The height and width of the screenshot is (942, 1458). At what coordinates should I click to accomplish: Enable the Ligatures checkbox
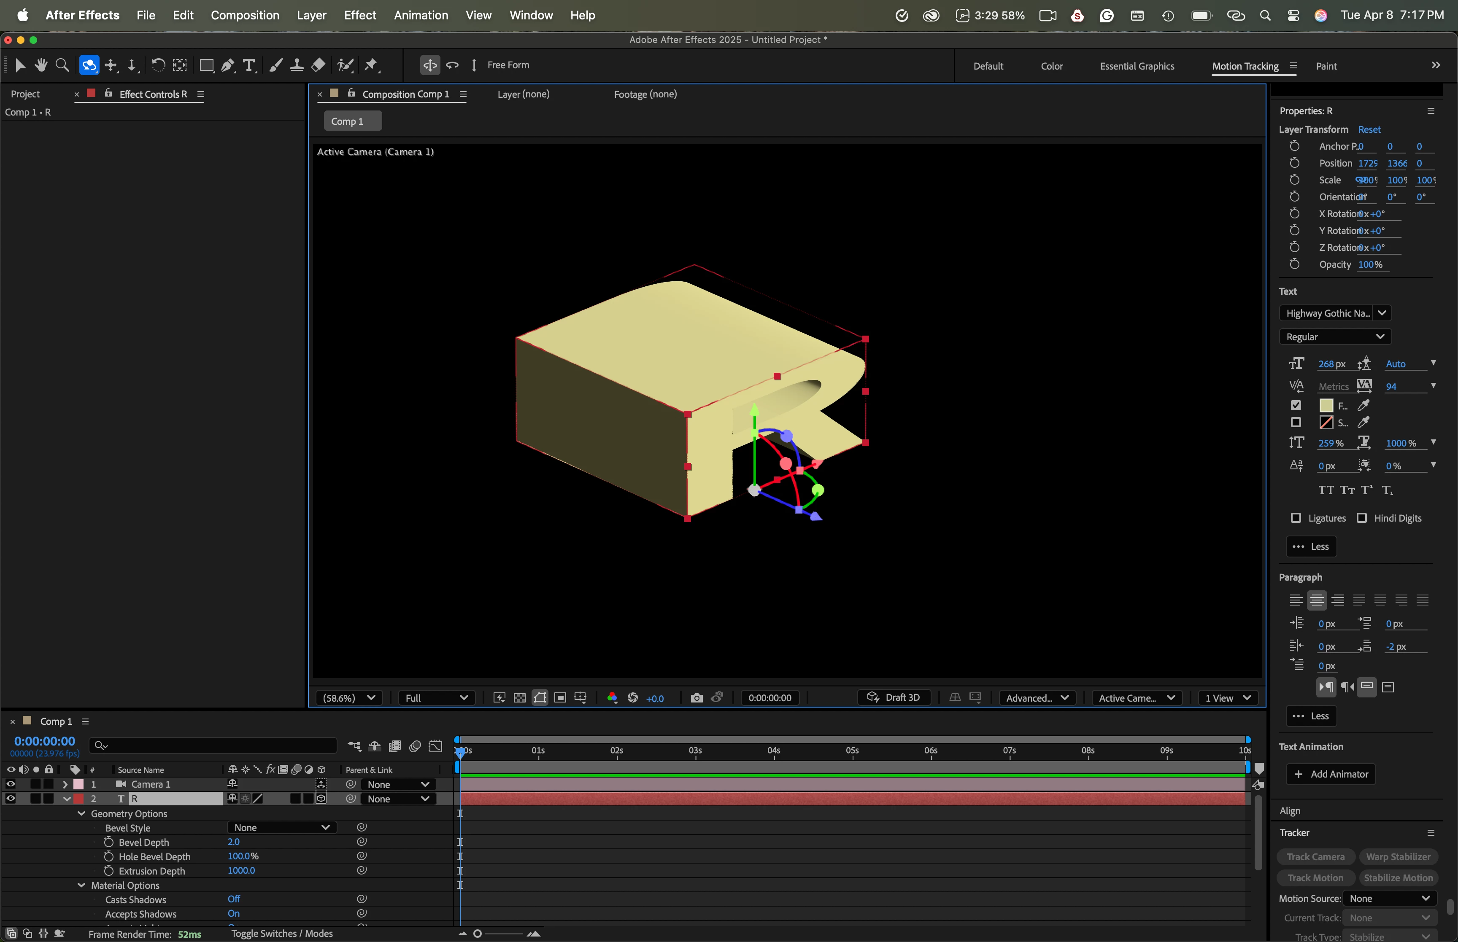click(x=1296, y=518)
